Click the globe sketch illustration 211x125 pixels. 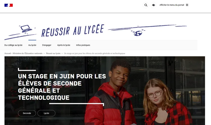point(138,33)
